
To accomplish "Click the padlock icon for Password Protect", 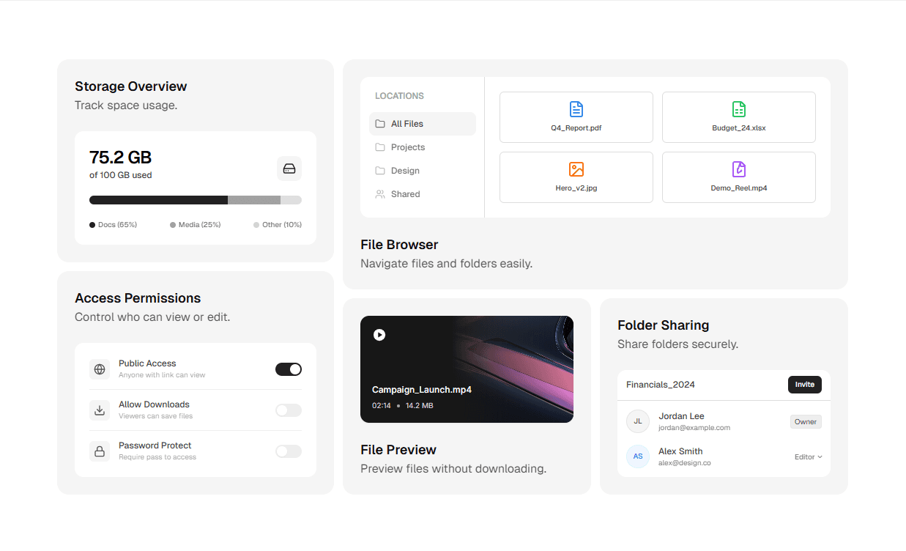I will pyautogui.click(x=100, y=451).
